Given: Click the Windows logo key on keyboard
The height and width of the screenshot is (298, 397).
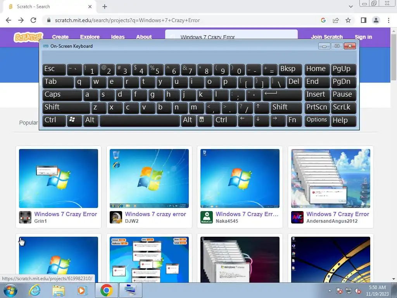Looking at the screenshot, I should pyautogui.click(x=74, y=121).
